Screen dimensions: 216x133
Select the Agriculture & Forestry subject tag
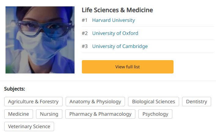(x=33, y=101)
